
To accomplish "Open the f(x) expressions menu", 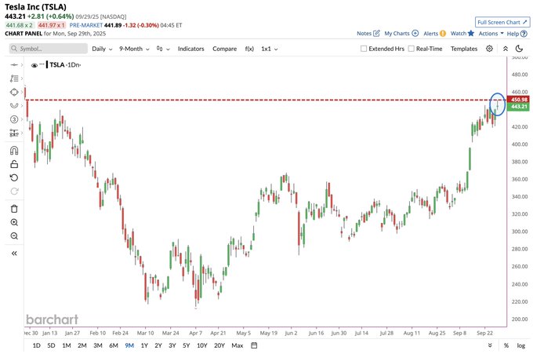I will click(249, 49).
